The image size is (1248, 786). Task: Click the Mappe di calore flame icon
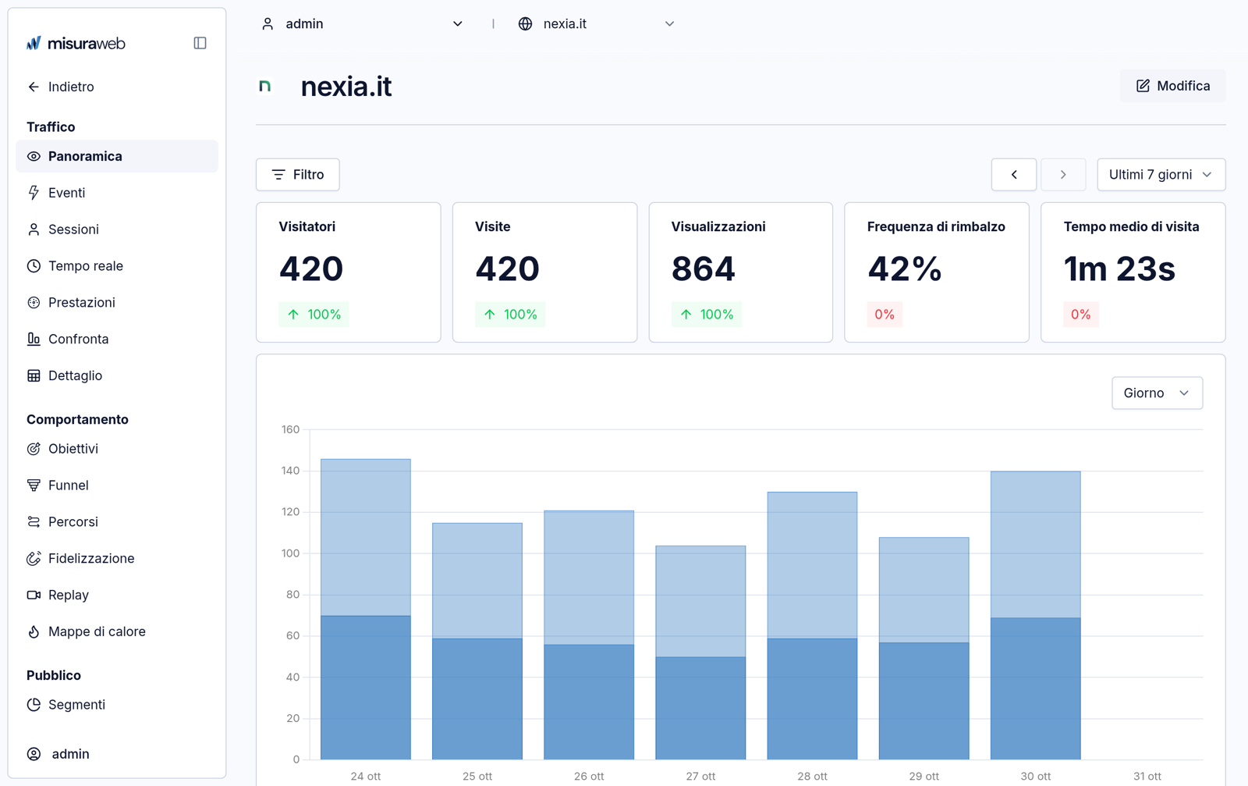[34, 631]
